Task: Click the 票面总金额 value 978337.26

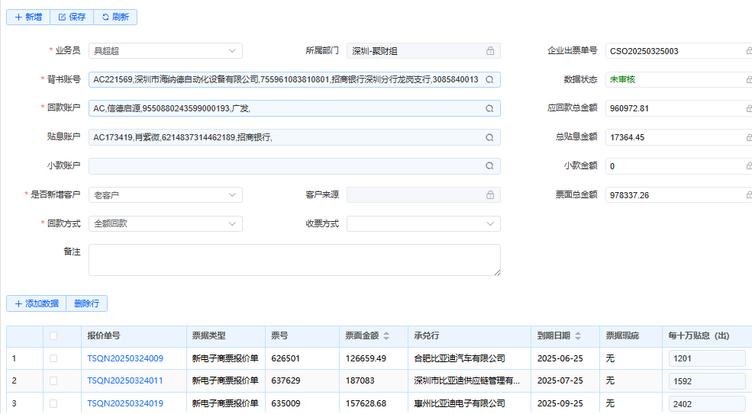Action: click(629, 195)
